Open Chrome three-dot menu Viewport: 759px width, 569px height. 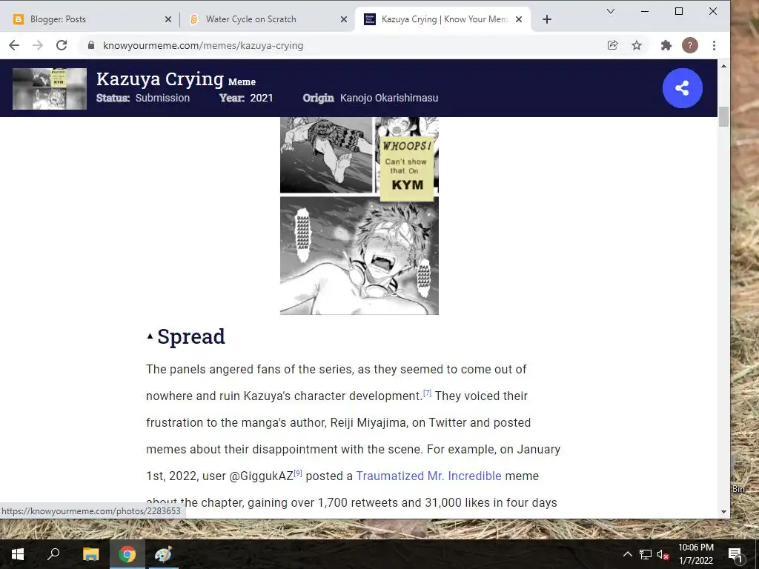[x=714, y=45]
